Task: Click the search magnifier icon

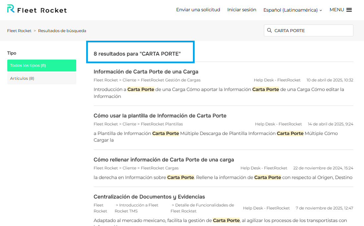Action: point(269,30)
